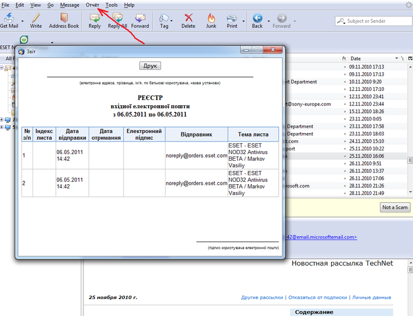The width and height of the screenshot is (413, 316).
Task: Click the Not a Scam button
Action: pyautogui.click(x=395, y=207)
